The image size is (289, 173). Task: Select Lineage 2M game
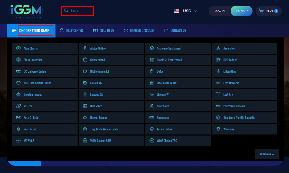coord(111,94)
